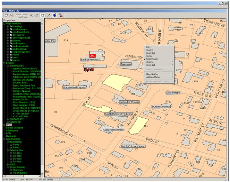Click the red vehicle toolbar icon
Image resolution: width=230 pixels, height=182 pixels.
click(61, 15)
